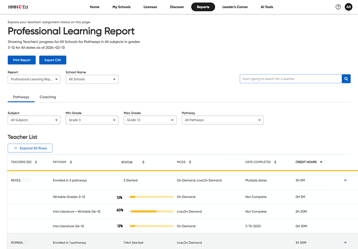Open the School Name dropdown

pos(92,80)
